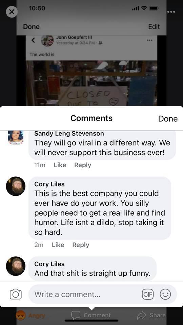Open the GIF picker
The width and height of the screenshot is (183, 325).
148,294
